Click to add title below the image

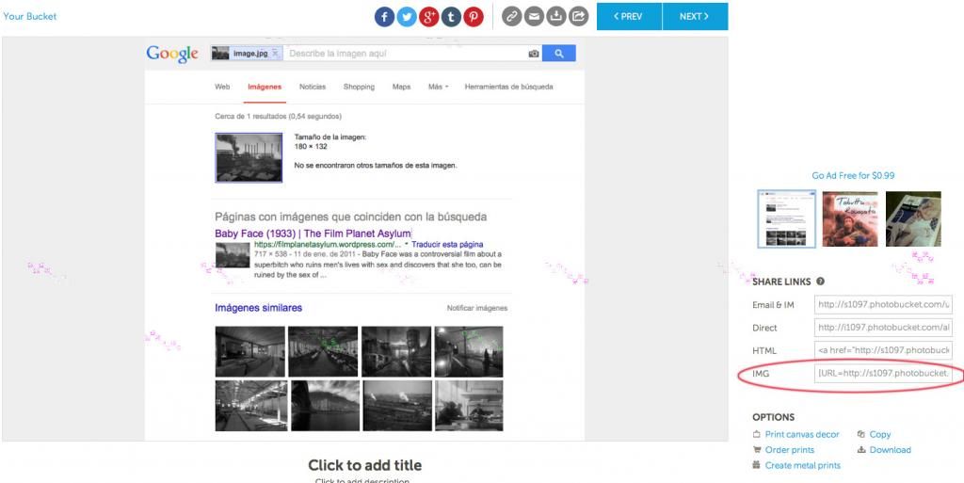point(364,465)
